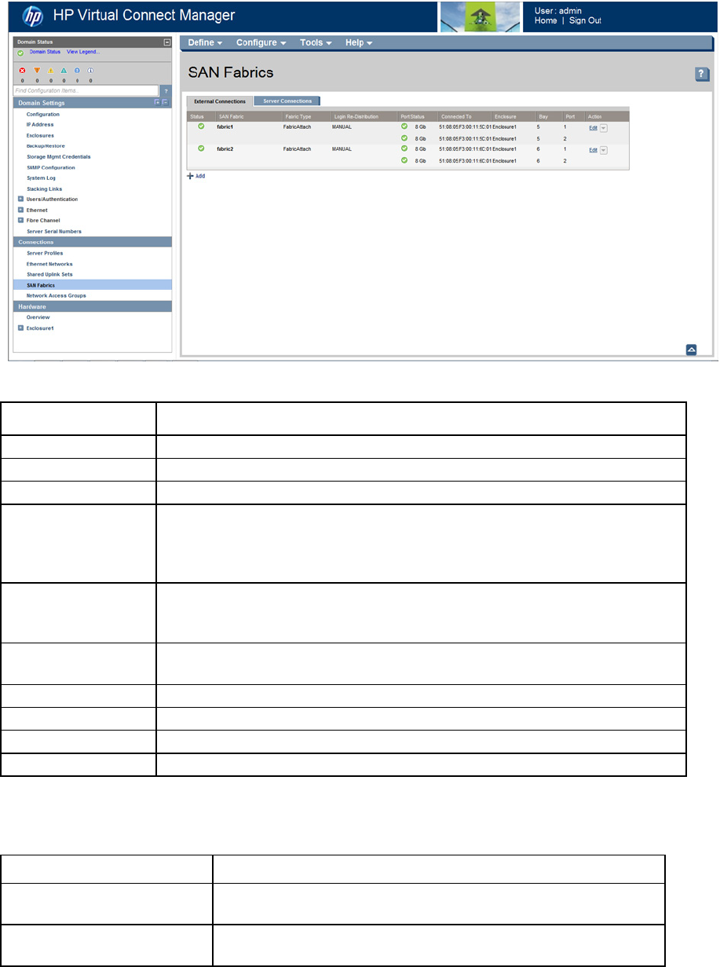
Task: Open the Define menu
Action: (x=206, y=42)
